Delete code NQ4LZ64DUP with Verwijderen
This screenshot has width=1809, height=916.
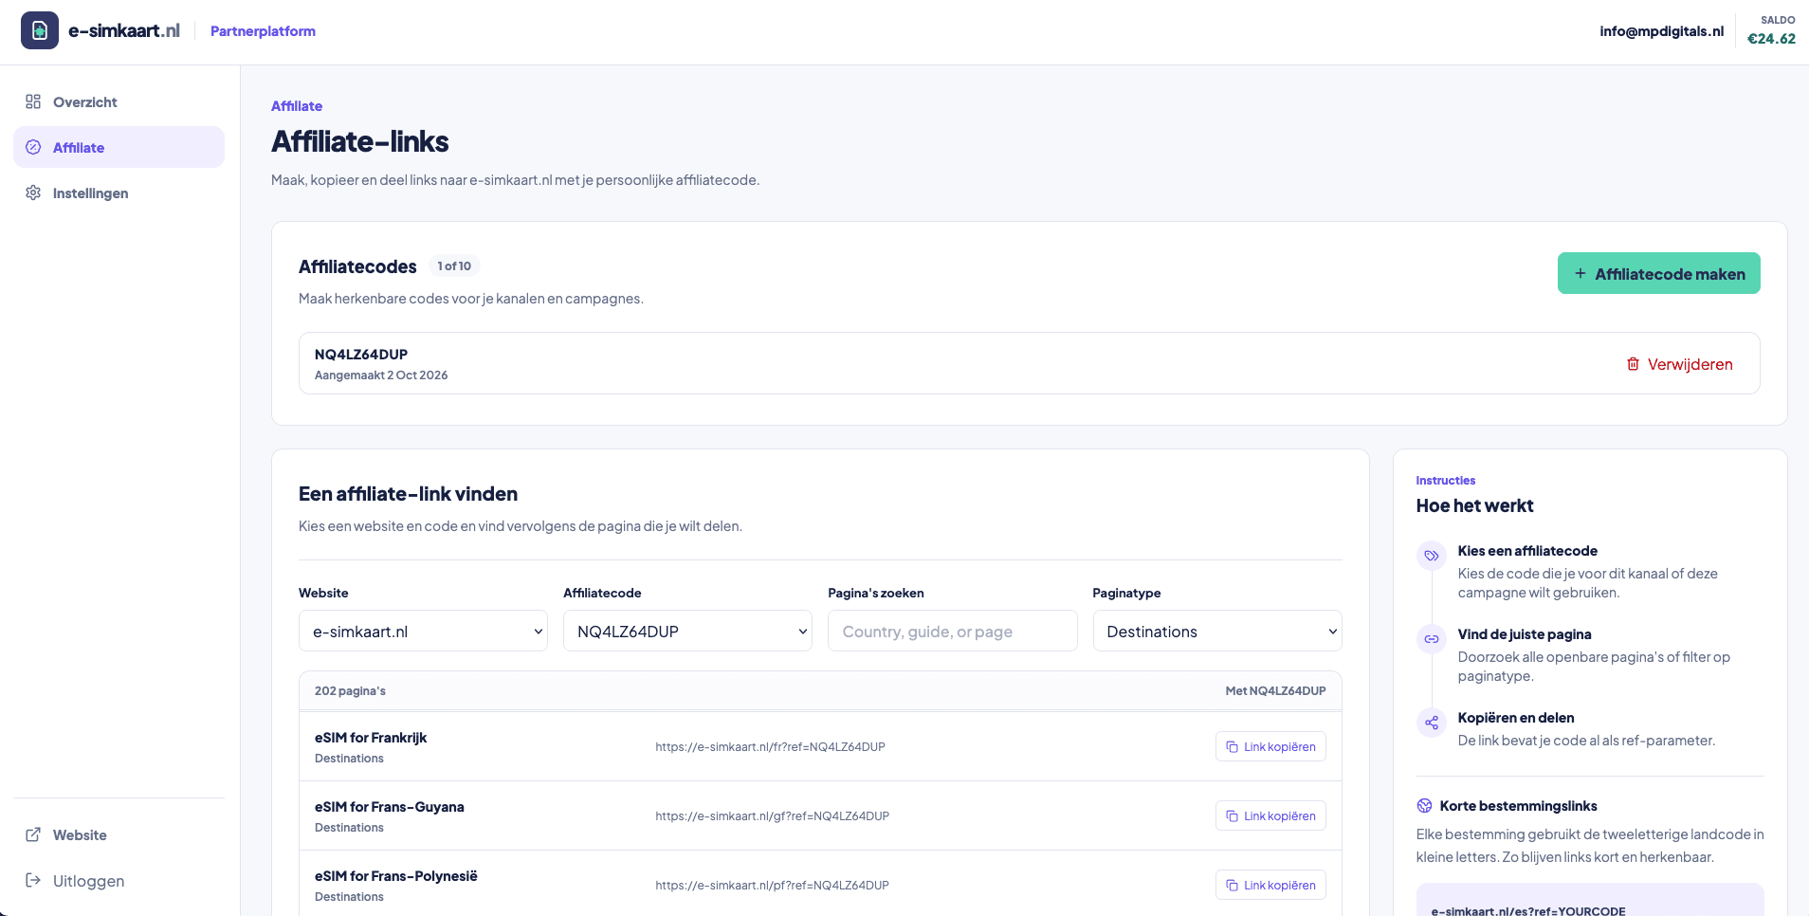pyautogui.click(x=1679, y=364)
